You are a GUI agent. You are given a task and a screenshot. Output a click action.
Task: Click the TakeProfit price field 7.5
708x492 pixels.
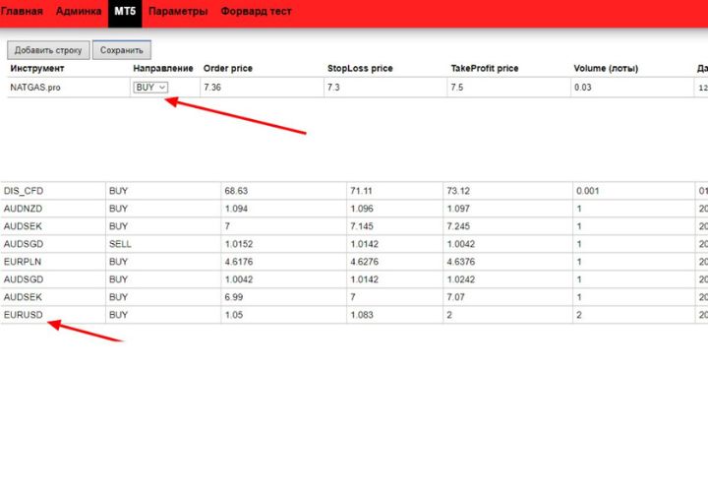click(x=509, y=88)
